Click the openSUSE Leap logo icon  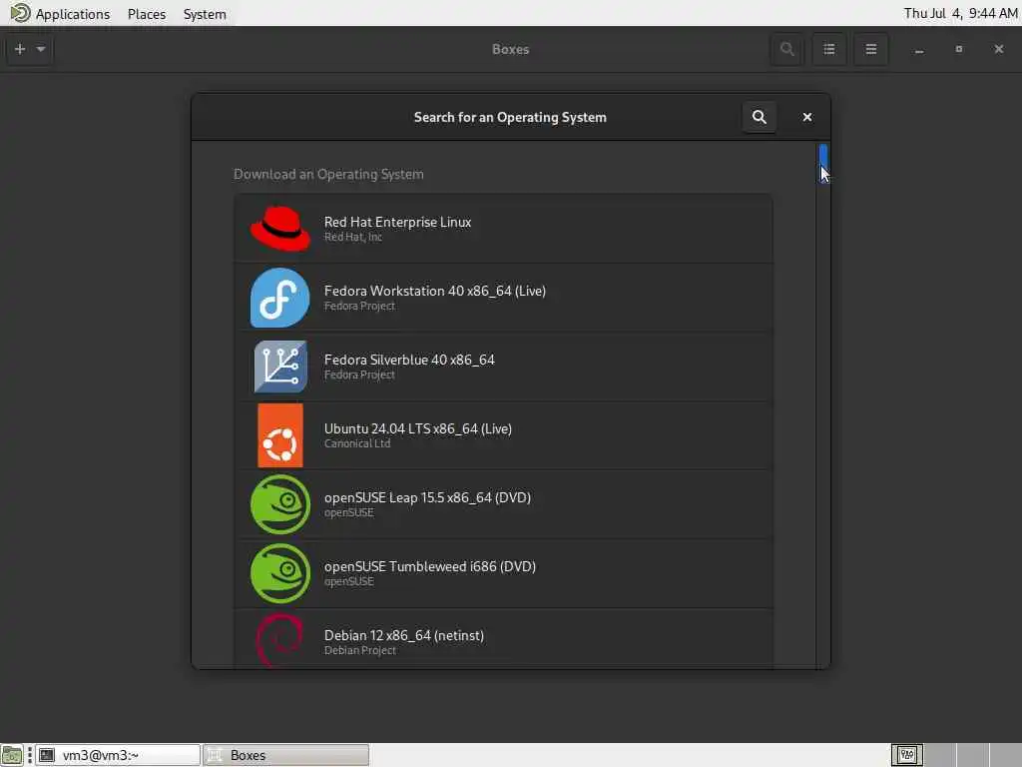pos(280,504)
